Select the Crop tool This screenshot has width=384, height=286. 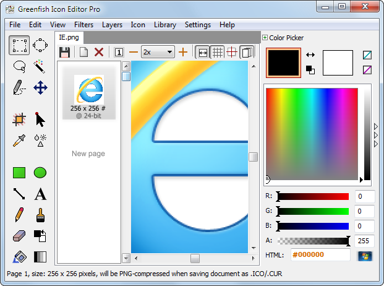19,119
